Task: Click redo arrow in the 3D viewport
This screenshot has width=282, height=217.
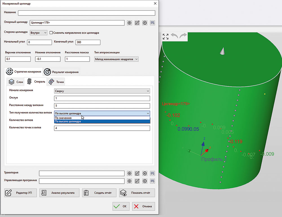Action: (183, 36)
